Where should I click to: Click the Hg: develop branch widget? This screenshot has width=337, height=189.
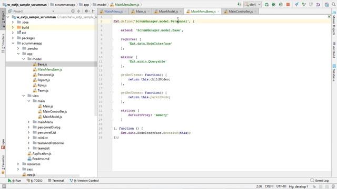pos(299,186)
